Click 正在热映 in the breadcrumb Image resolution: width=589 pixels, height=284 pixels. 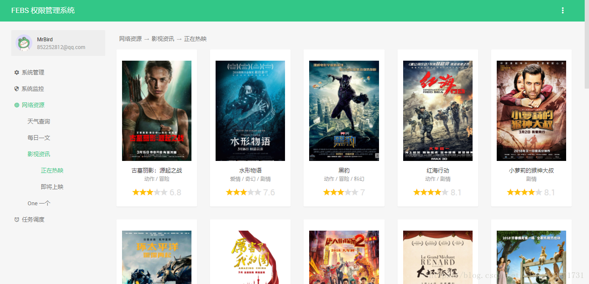pos(195,39)
